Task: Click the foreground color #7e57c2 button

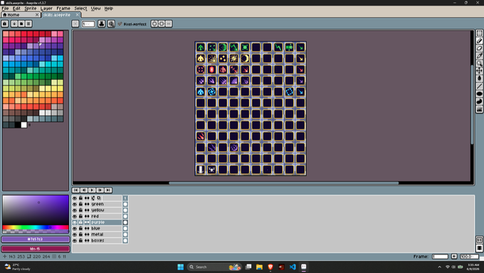Action: click(35, 239)
